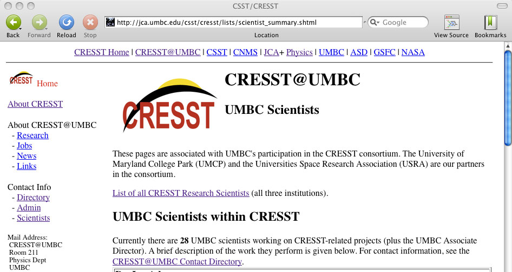Open the ASD link

(x=359, y=52)
